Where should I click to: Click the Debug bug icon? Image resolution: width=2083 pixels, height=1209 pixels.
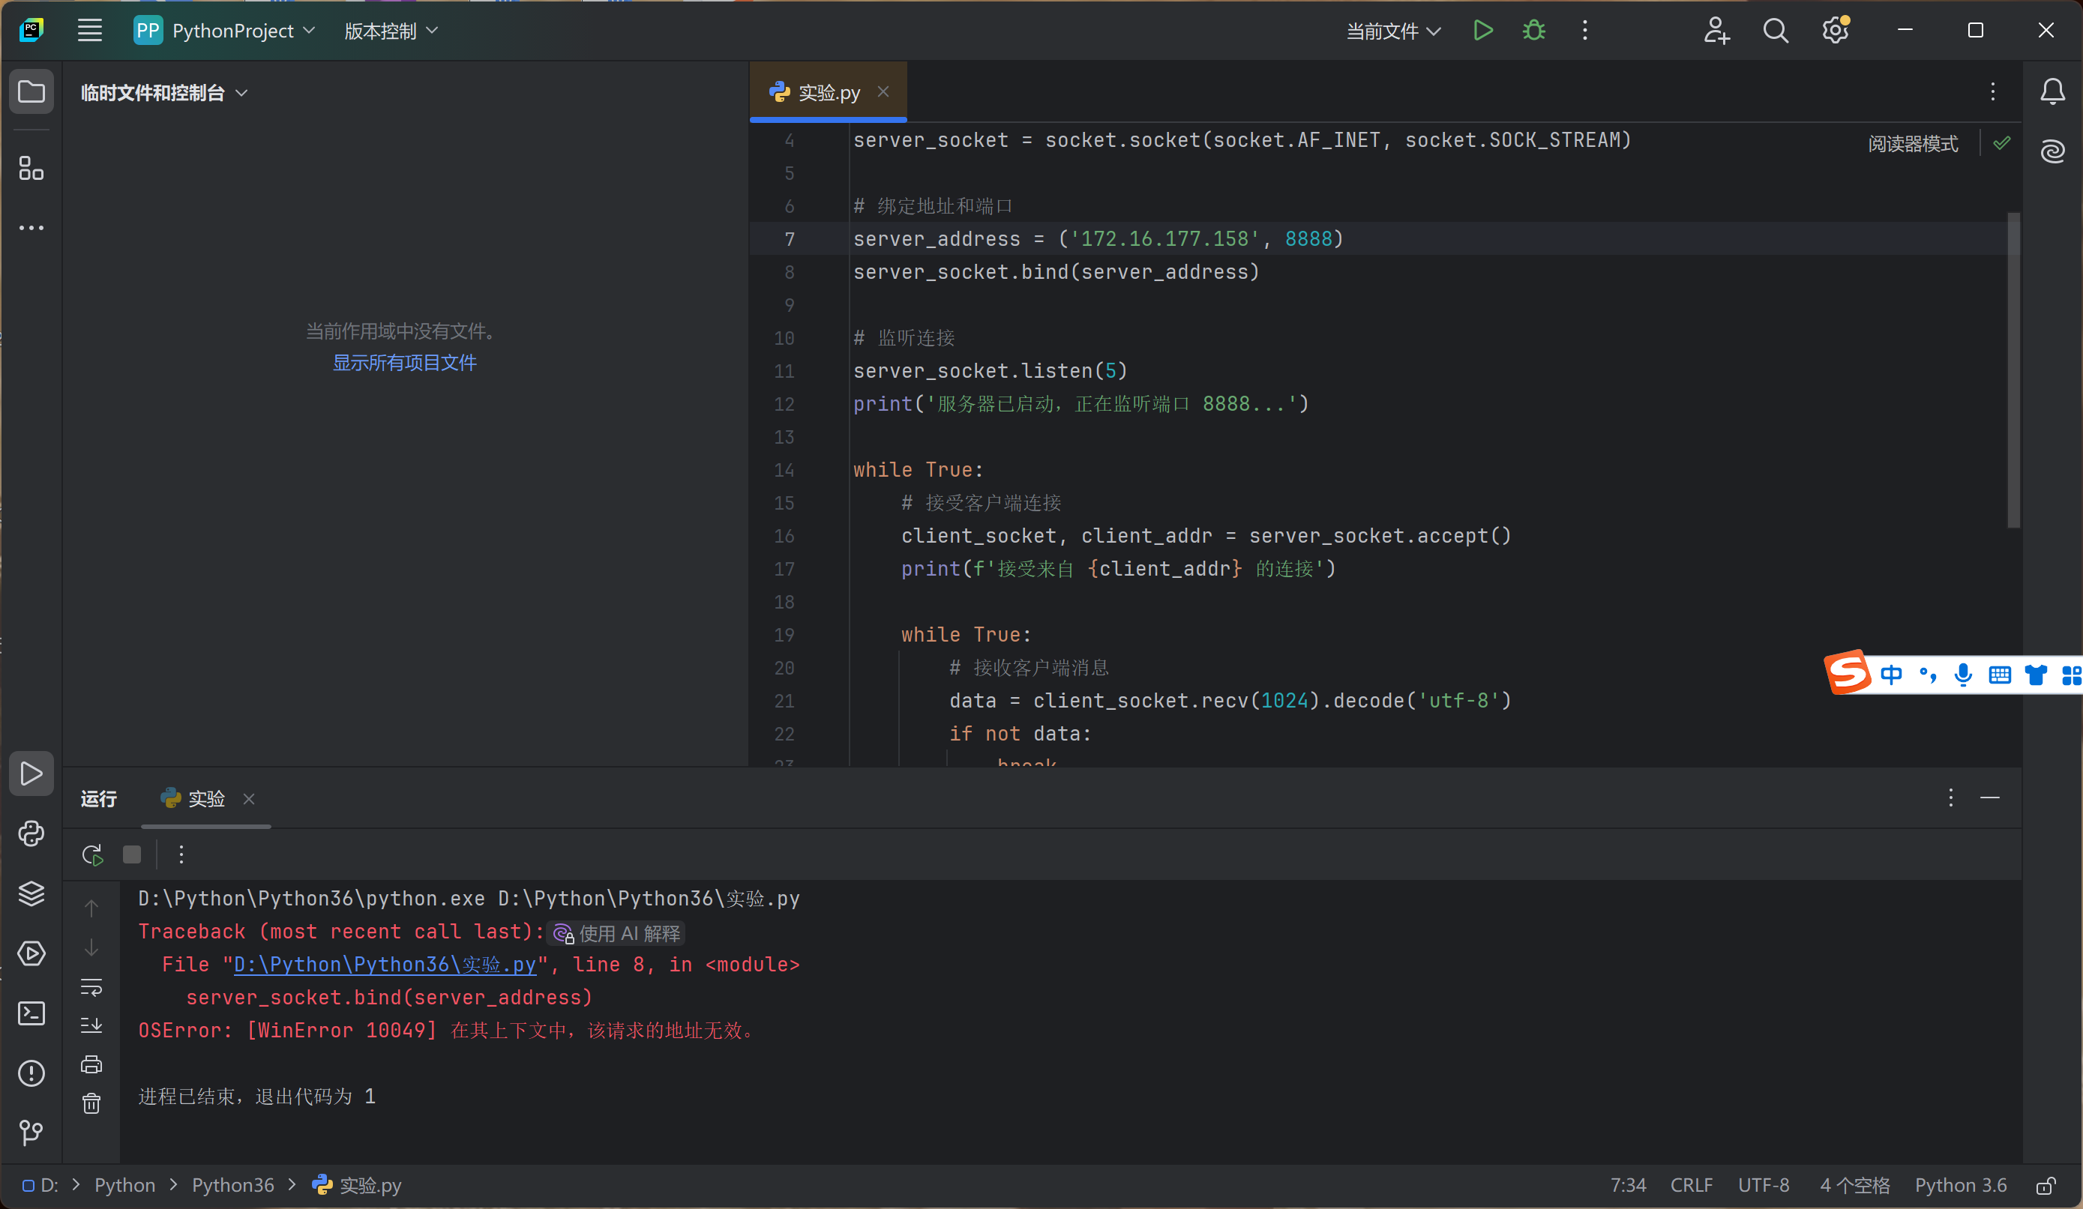[x=1534, y=31]
